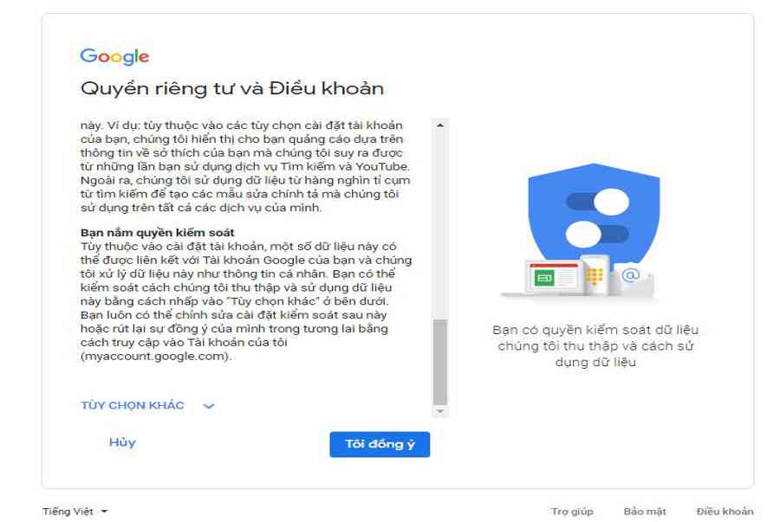
Task: Open the Tiếng Việt language dropdown
Action: point(75,511)
